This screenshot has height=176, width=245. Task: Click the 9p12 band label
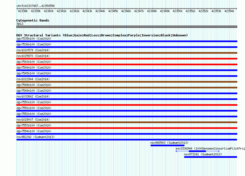(20, 24)
